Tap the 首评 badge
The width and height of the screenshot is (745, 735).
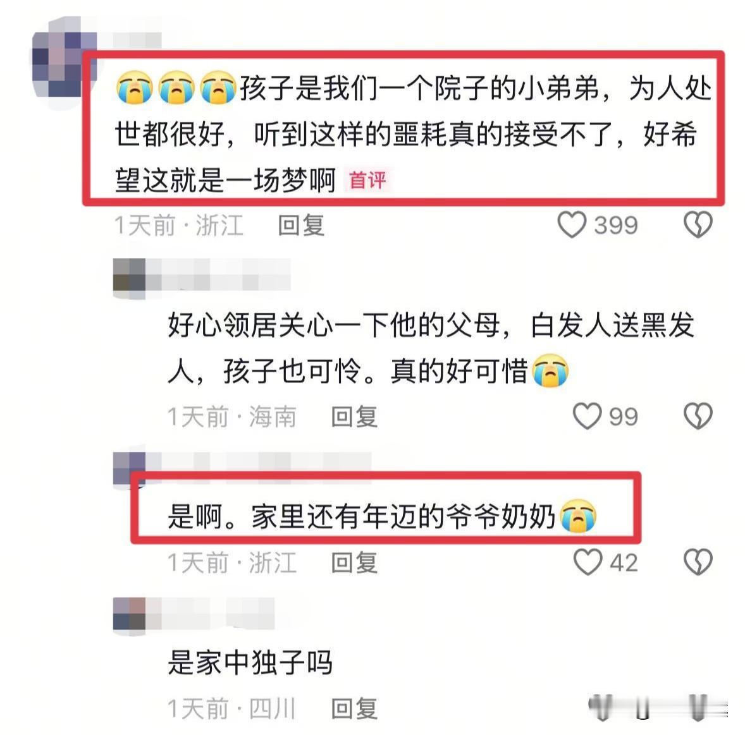coord(367,180)
